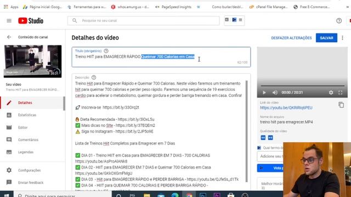Click the video preview seek bar
Viewport: 351px width, 197px height.
[302, 85]
